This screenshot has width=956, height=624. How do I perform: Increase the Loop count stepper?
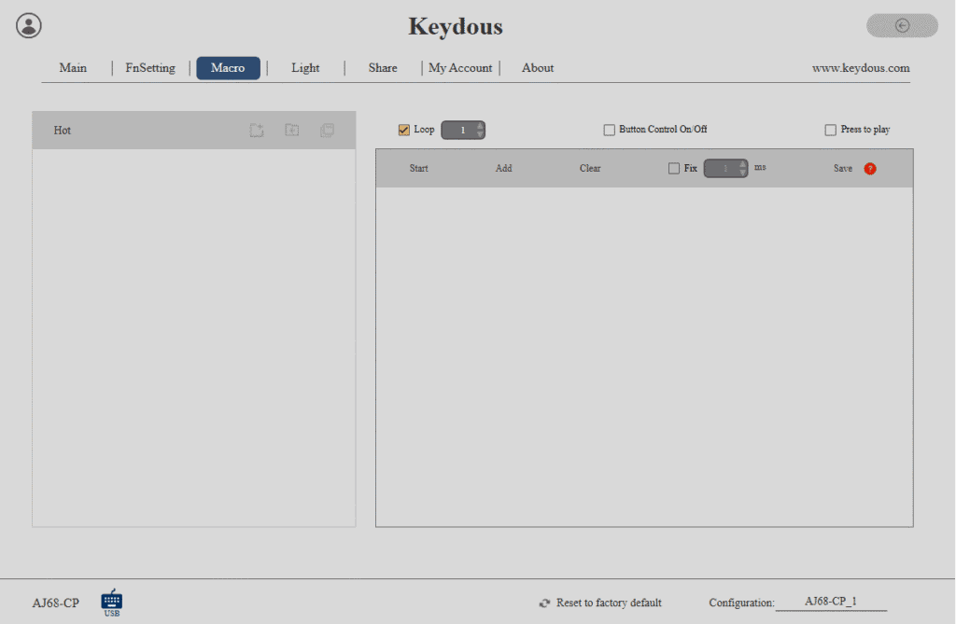click(x=480, y=126)
